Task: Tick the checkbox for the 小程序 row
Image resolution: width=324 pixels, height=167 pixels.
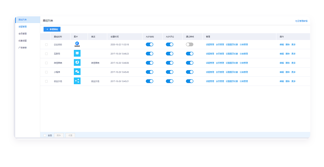Action: 46,72
